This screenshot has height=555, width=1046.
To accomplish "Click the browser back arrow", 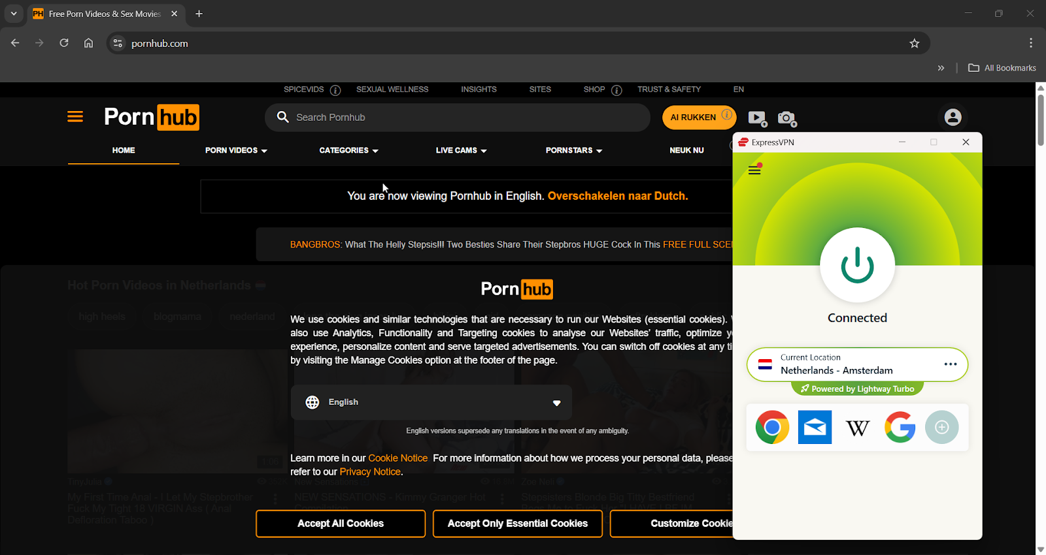I will tap(15, 43).
